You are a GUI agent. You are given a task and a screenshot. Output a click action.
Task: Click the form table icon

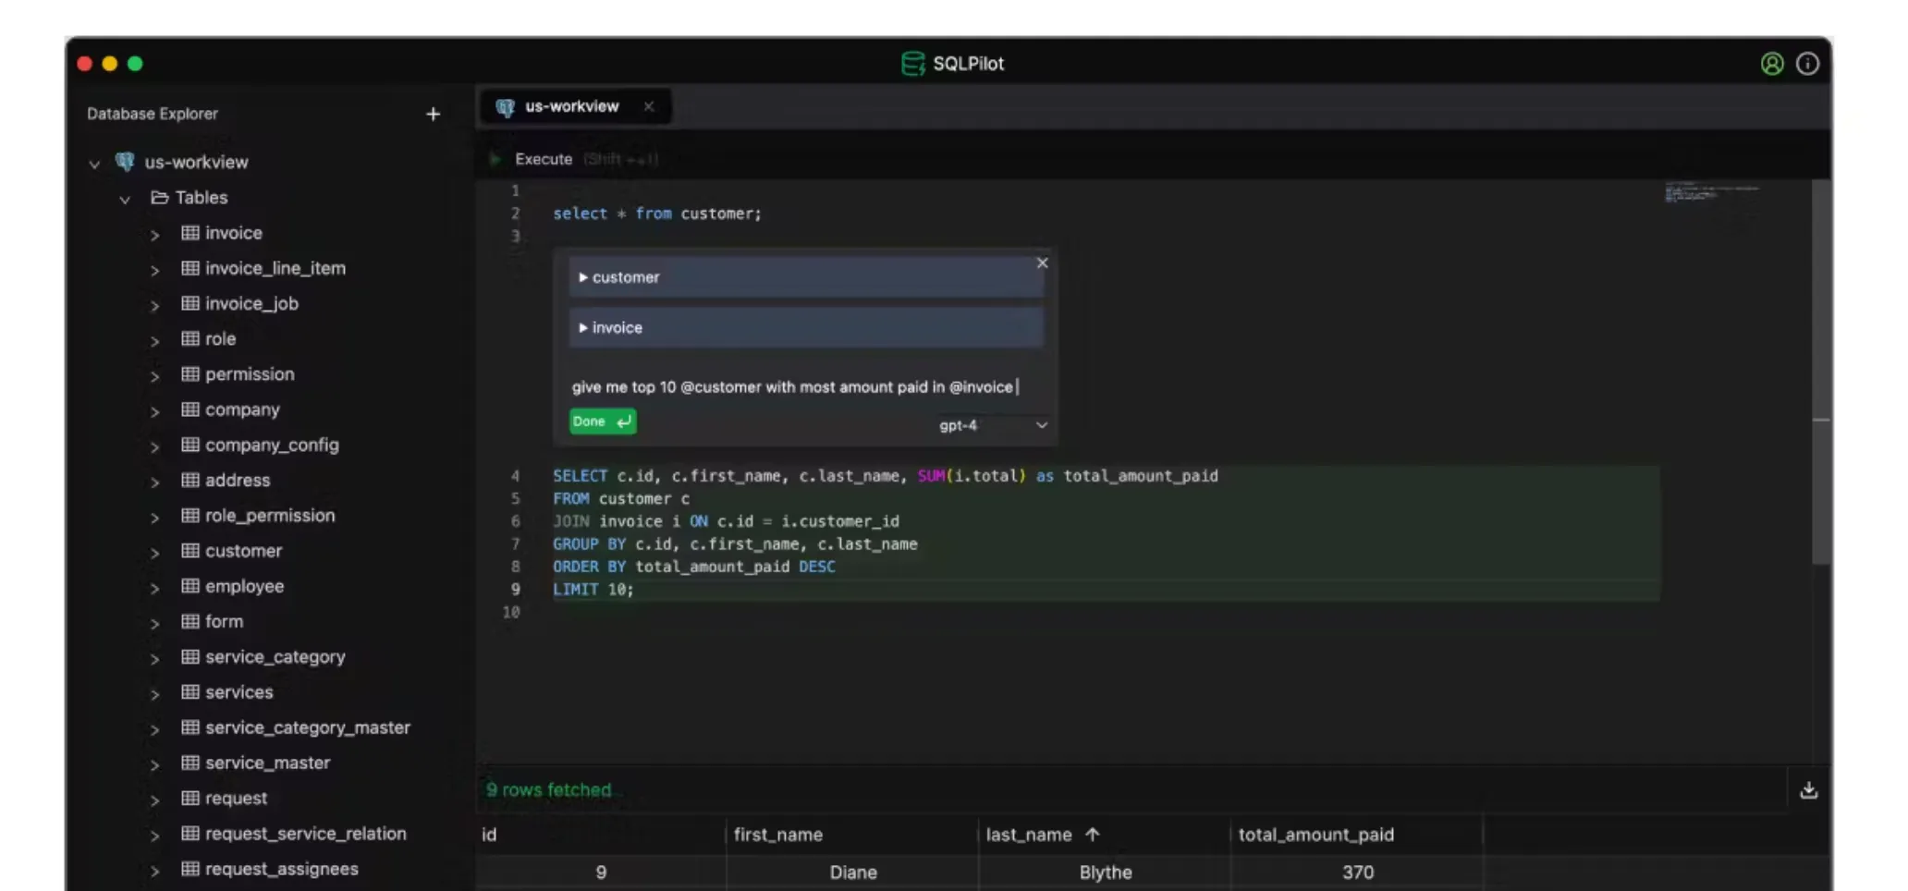190,621
